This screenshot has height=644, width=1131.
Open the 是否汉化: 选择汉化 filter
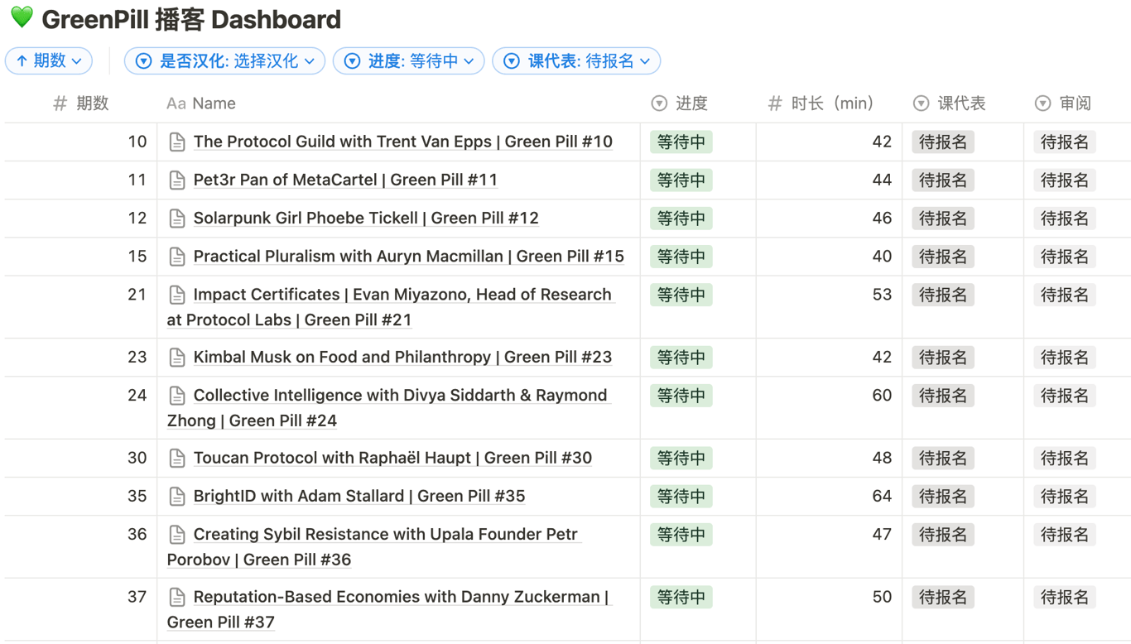(224, 61)
